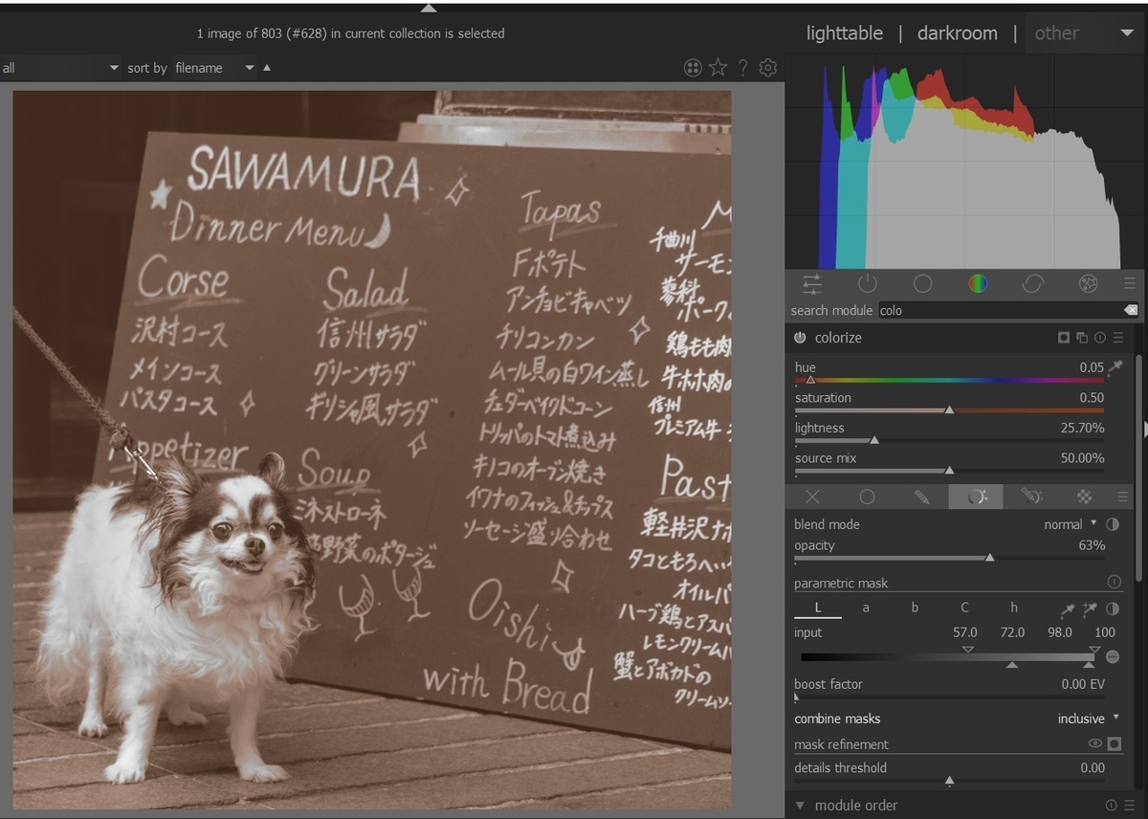This screenshot has height=819, width=1148.
Task: Switch to the lighttable view
Action: [844, 33]
